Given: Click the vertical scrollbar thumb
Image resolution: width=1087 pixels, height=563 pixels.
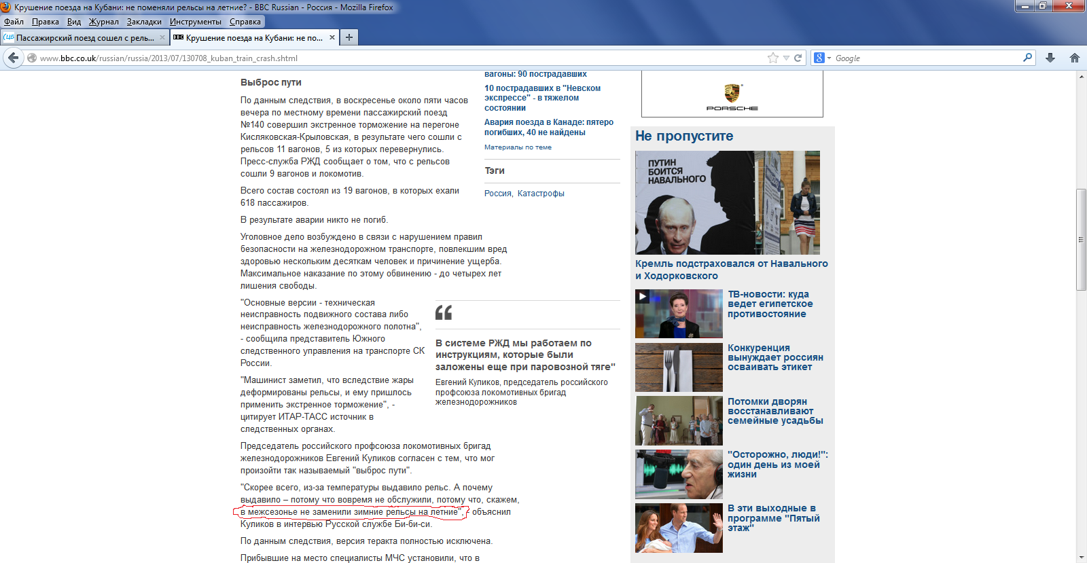Looking at the screenshot, I should [x=1081, y=239].
